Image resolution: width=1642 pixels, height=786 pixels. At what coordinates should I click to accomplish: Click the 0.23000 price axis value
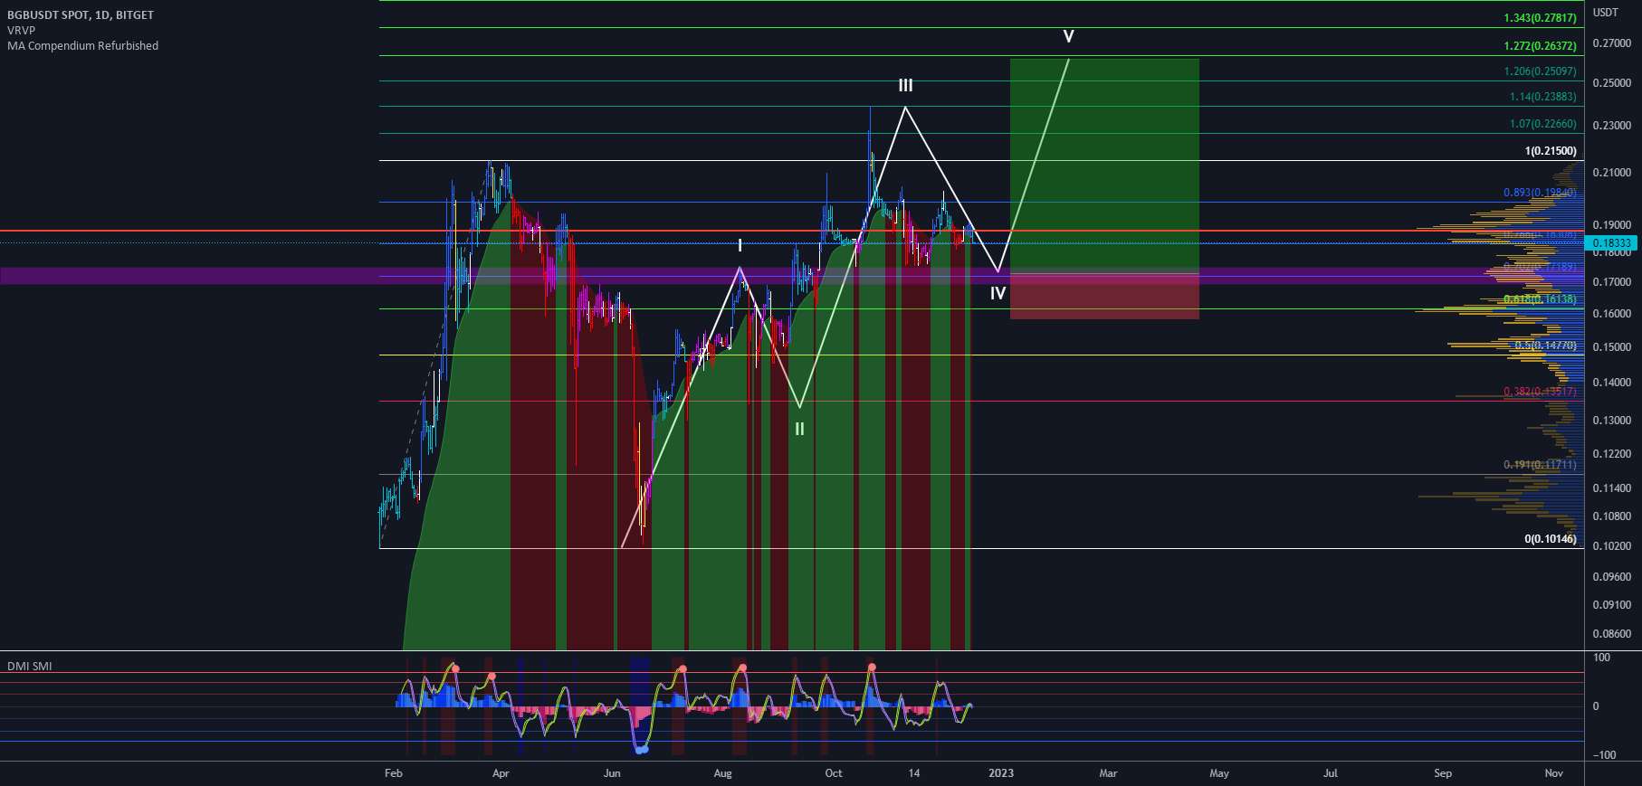[1611, 126]
